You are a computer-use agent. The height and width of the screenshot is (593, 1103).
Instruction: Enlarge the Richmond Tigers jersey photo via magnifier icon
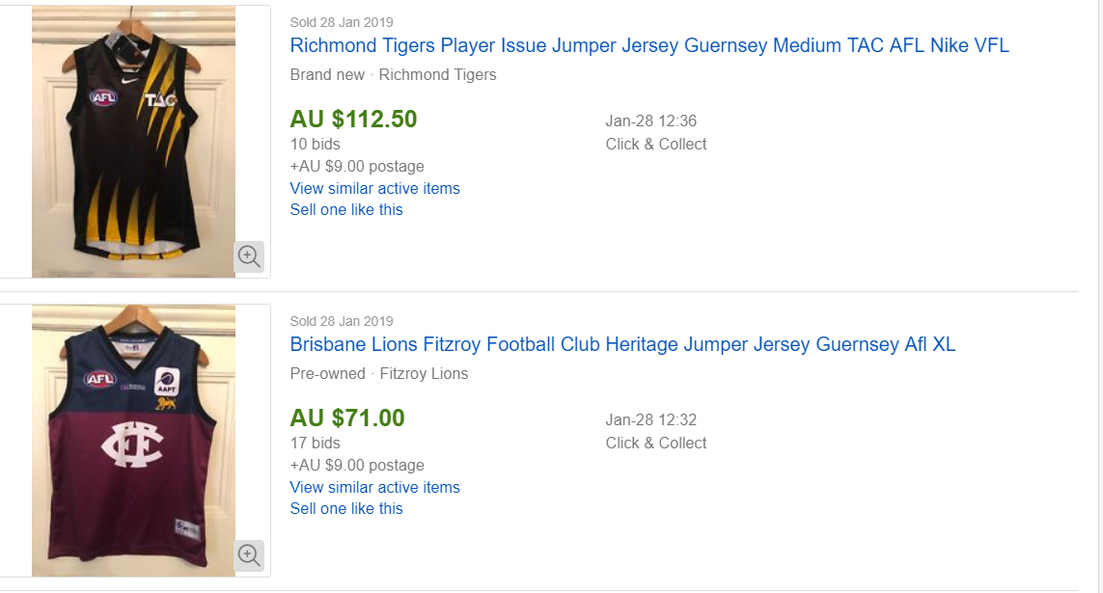[249, 256]
